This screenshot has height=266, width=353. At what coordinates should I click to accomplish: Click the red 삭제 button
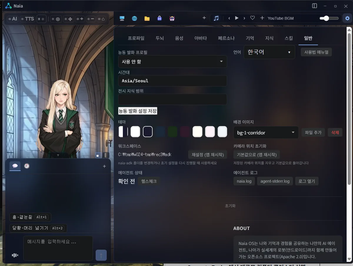(x=335, y=133)
